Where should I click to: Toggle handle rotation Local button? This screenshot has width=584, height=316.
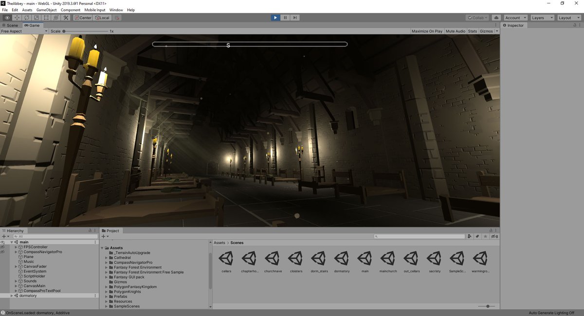point(102,18)
